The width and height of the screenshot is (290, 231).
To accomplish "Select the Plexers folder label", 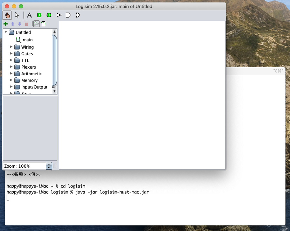I will 28,67.
